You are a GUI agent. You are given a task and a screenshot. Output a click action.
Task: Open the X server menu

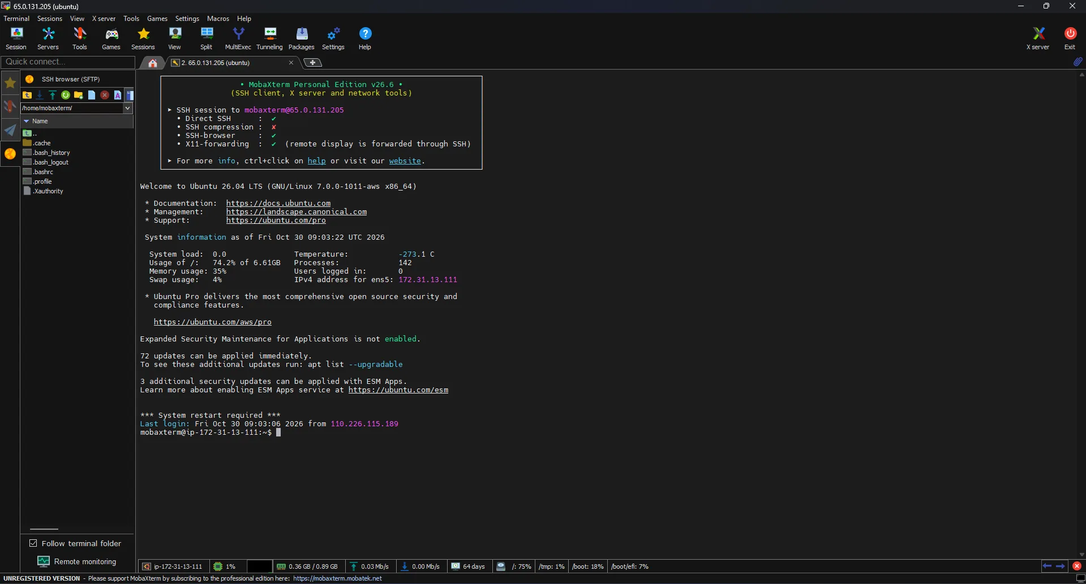104,19
